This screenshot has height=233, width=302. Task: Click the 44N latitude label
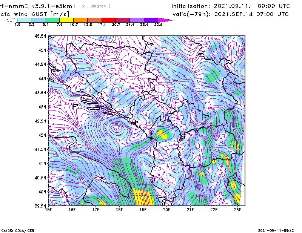[x=42, y=78]
